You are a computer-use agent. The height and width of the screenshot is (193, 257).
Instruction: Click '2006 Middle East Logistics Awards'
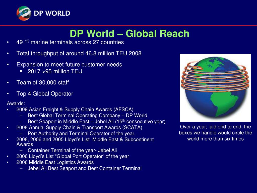[x=55, y=162]
